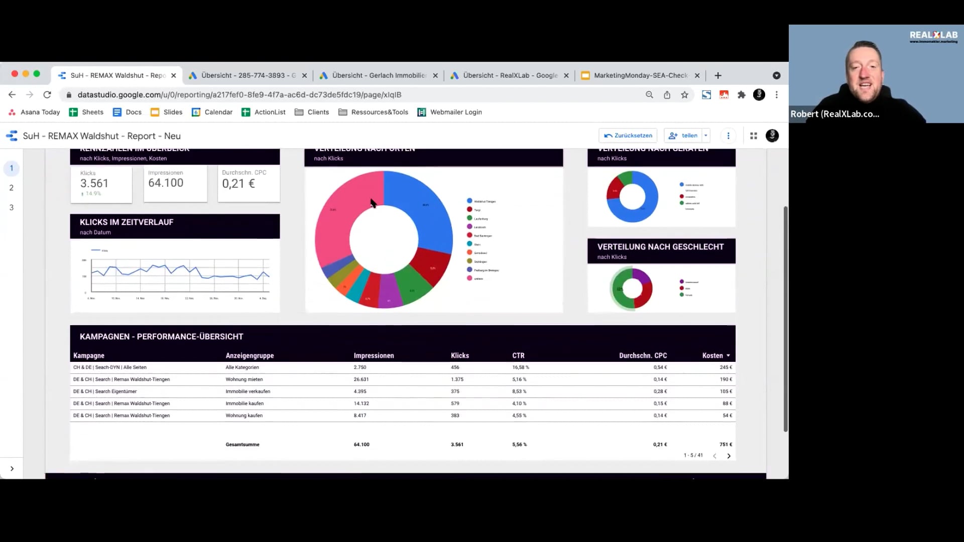
Task: Open a new browser tab with the plus
Action: point(718,75)
